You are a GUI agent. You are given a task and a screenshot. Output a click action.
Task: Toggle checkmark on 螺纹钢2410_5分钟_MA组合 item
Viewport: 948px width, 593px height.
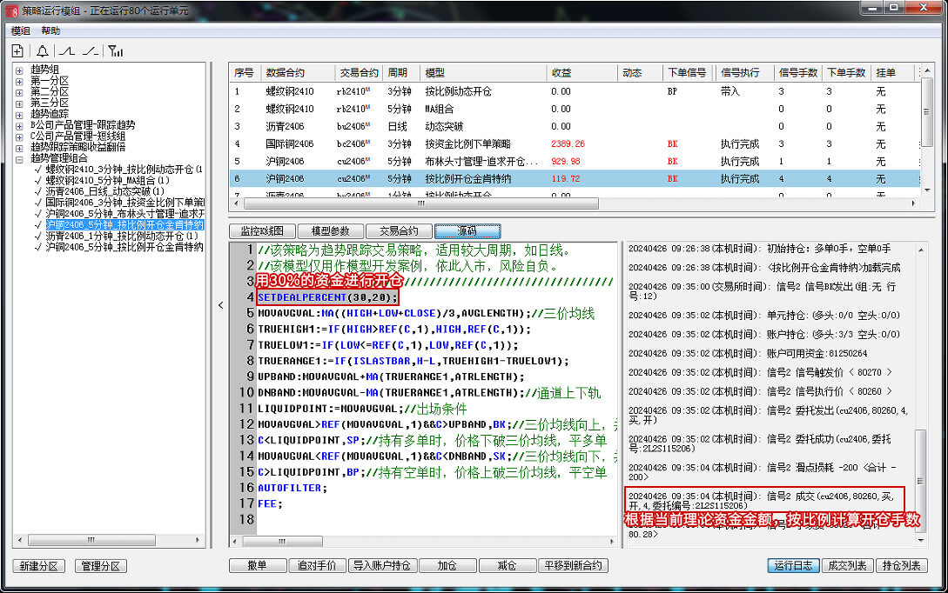pyautogui.click(x=37, y=180)
